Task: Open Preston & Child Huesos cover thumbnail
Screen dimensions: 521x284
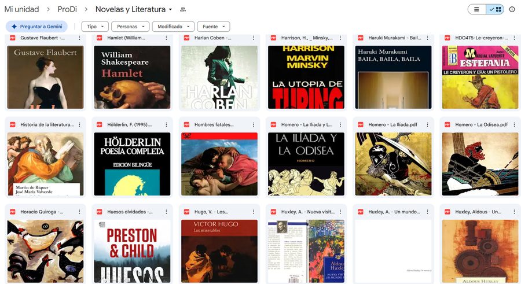Action: (x=132, y=251)
